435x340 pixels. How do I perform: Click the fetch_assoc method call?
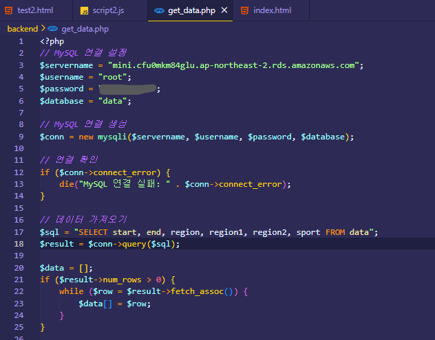[197, 291]
